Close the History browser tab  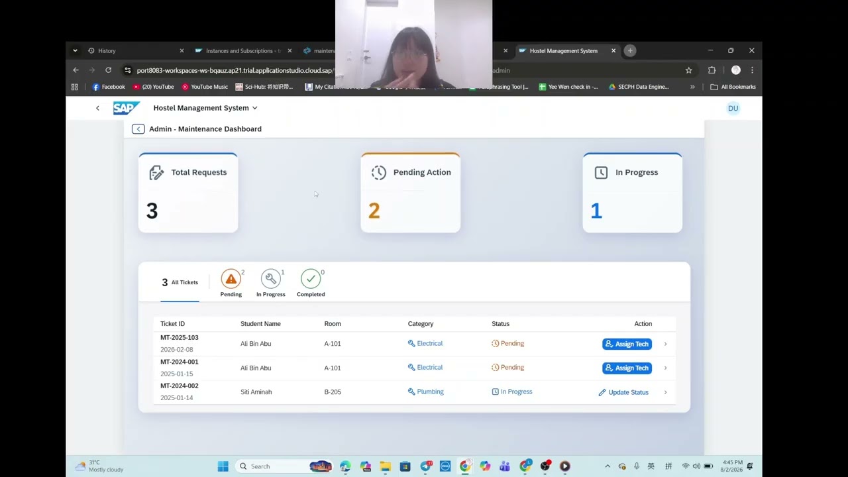click(182, 50)
